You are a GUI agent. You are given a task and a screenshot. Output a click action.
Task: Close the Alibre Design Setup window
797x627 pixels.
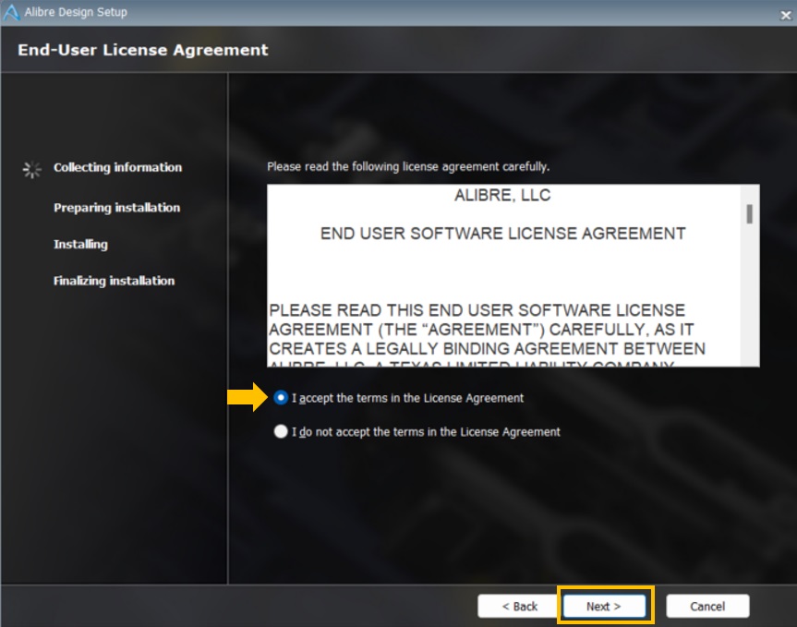[784, 13]
